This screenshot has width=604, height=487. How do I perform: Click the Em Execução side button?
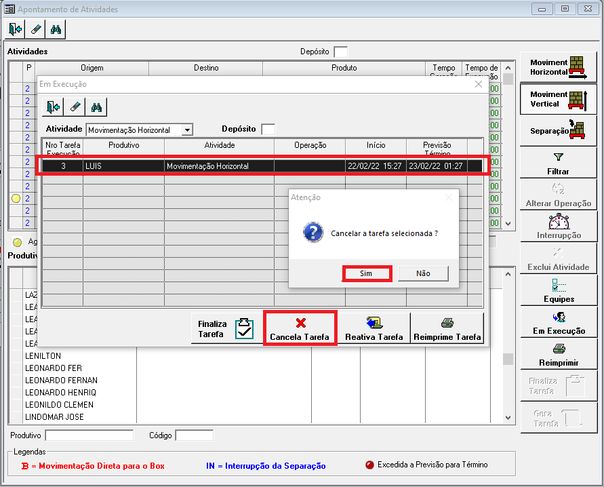pyautogui.click(x=558, y=323)
